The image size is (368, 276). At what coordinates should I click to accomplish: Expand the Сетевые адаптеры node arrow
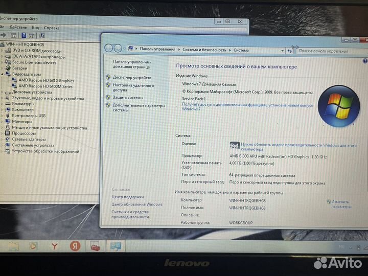coord(2,139)
